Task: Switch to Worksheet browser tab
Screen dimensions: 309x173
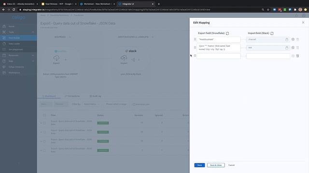Action: coord(97,4)
